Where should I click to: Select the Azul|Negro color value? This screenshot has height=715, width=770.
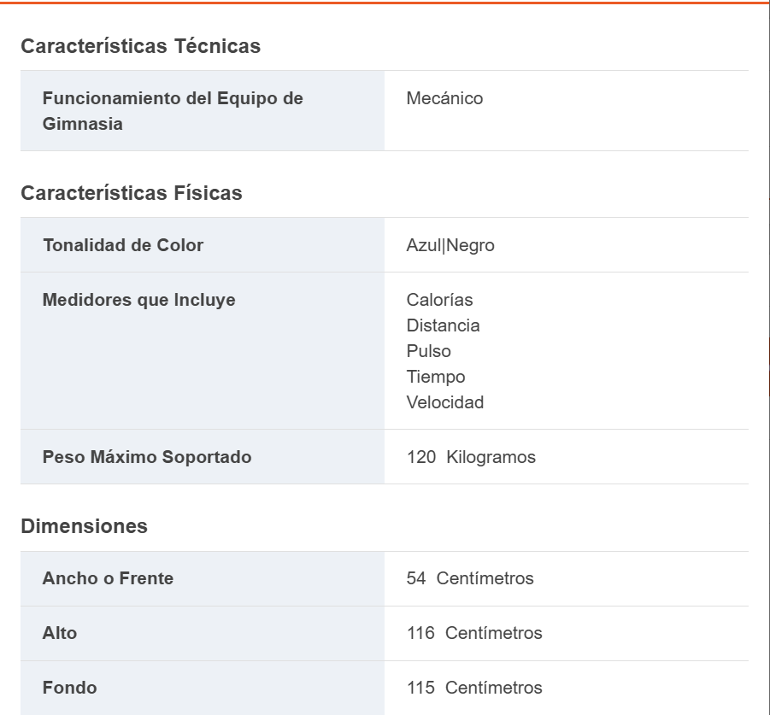click(450, 245)
